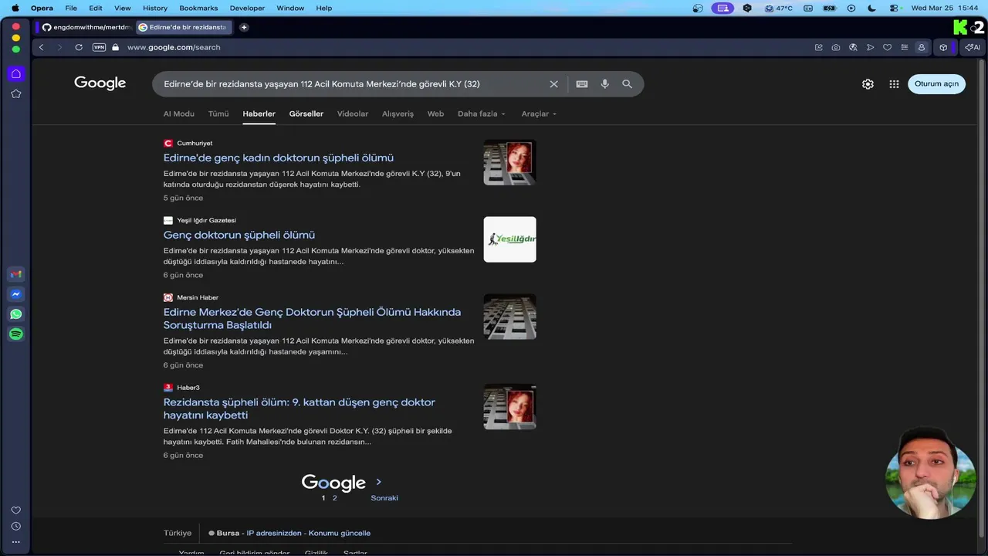Viewport: 988px width, 556px height.
Task: Open Genç doktorun şüpheli ölümü headline
Action: (239, 235)
